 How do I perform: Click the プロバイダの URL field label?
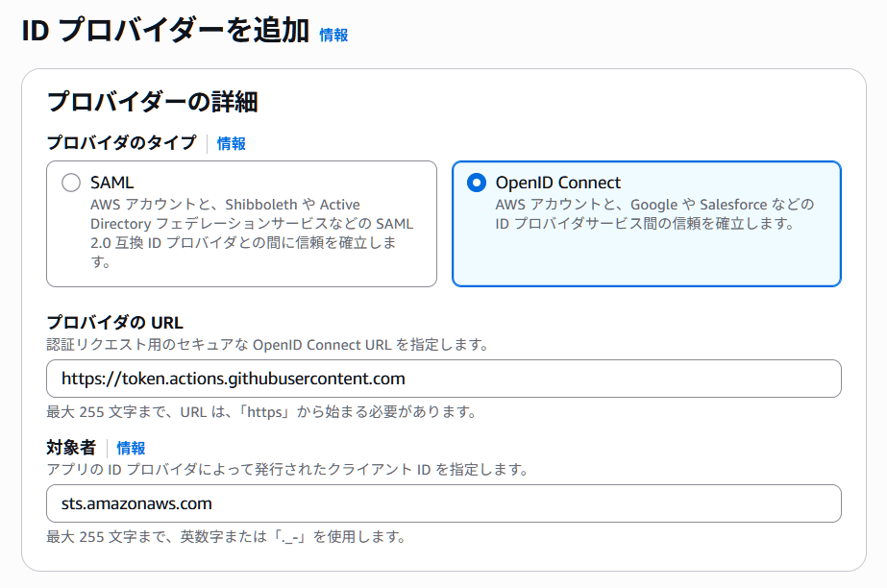click(114, 323)
